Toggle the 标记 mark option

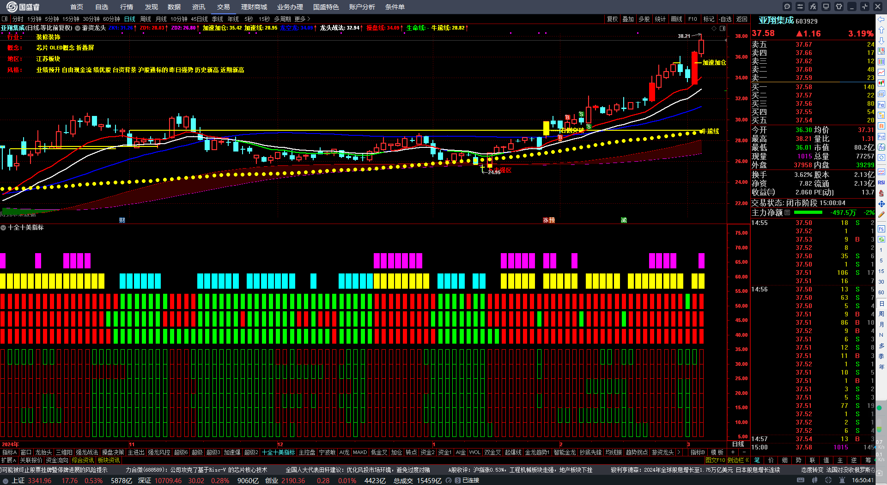[709, 19]
